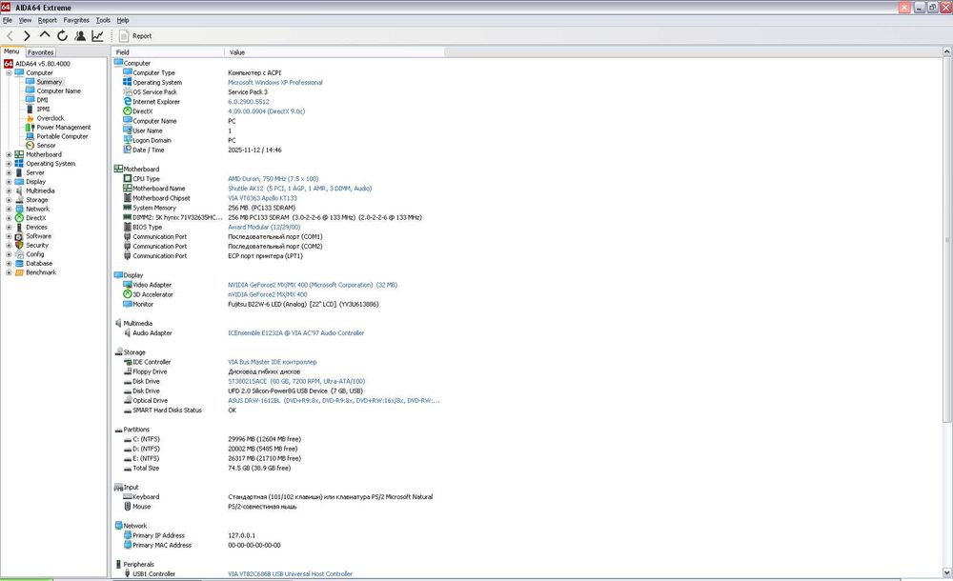953x581 pixels.
Task: Open Power Management in the tree
Action: click(x=63, y=128)
